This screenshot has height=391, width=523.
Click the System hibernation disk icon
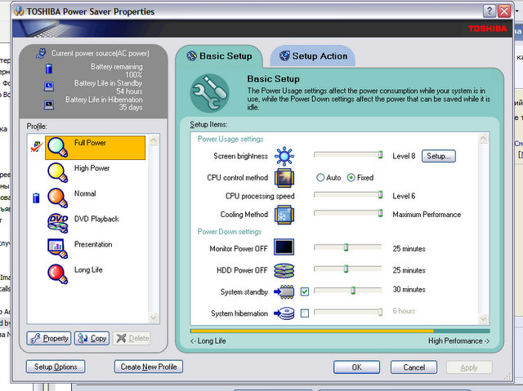[284, 313]
